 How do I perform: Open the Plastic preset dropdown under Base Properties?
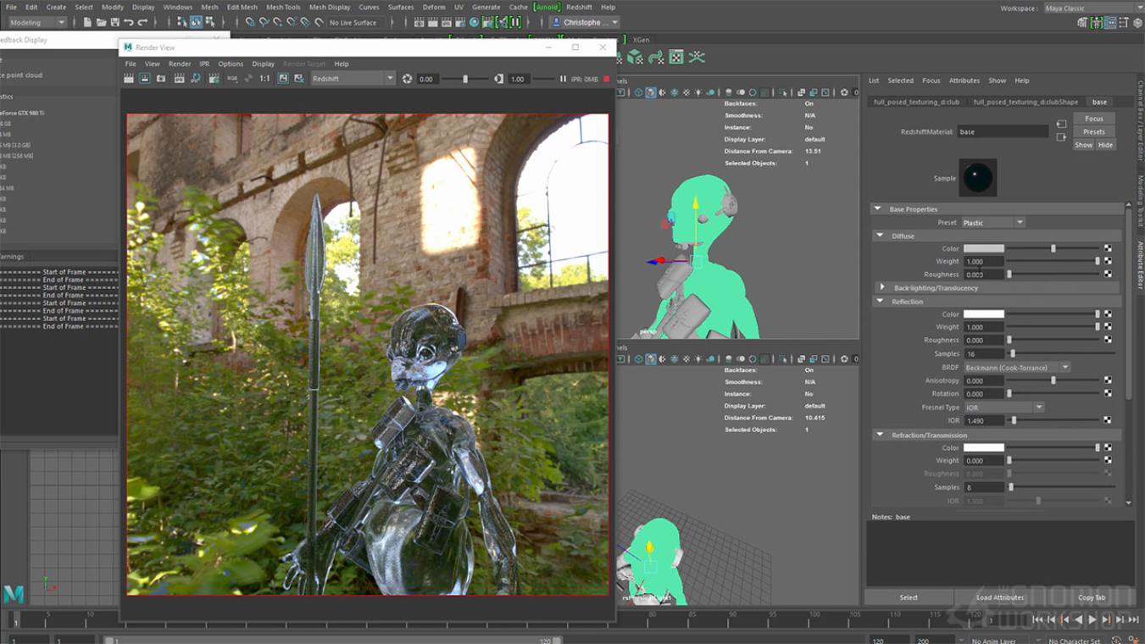993,222
